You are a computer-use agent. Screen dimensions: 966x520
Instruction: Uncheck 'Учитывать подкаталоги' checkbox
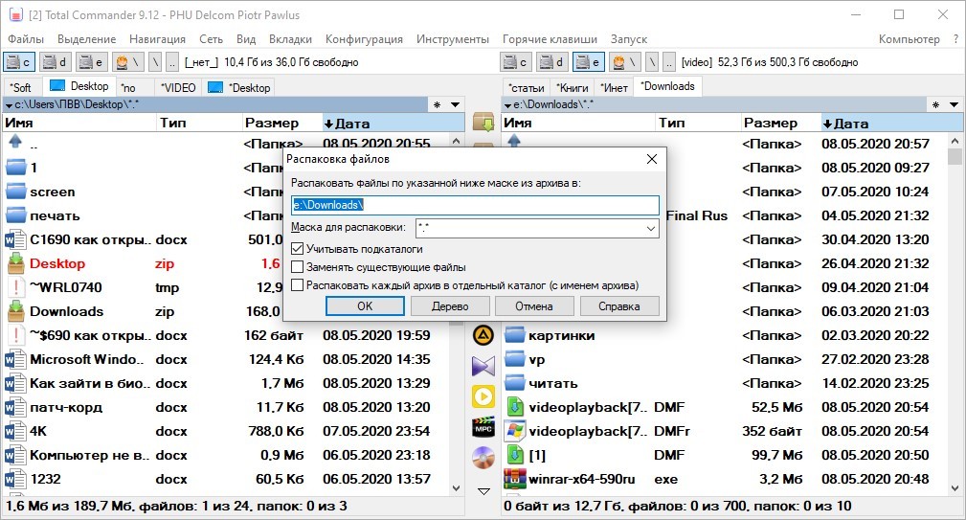[298, 249]
